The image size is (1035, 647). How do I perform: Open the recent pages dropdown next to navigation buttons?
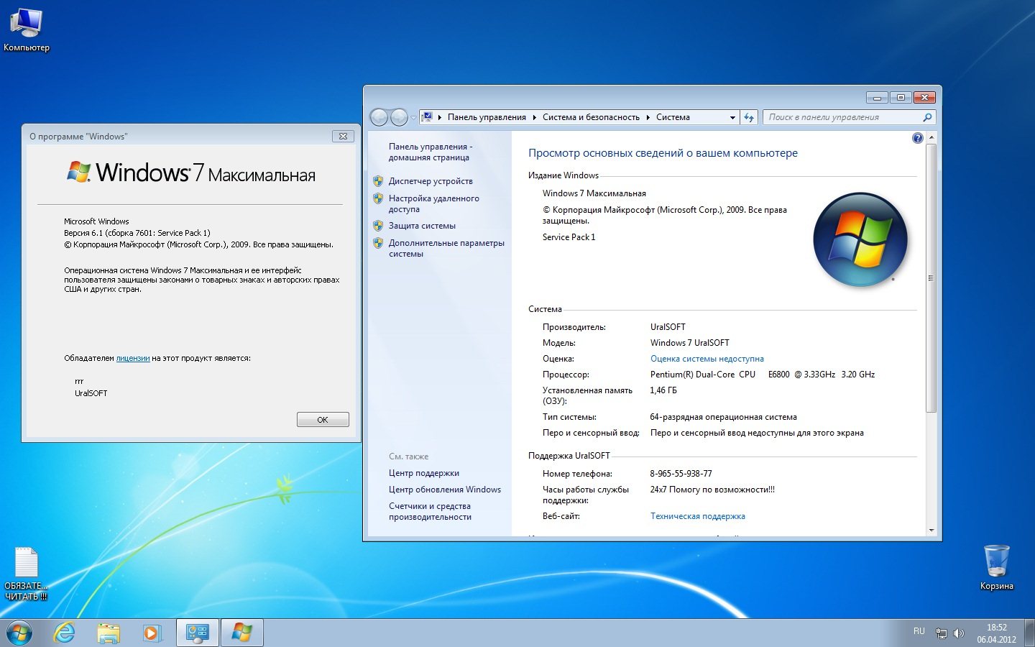point(413,117)
